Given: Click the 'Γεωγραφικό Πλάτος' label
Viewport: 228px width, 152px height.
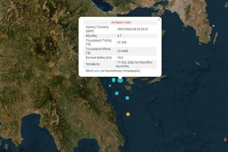Looking at the screenshot, I should 99,41.
